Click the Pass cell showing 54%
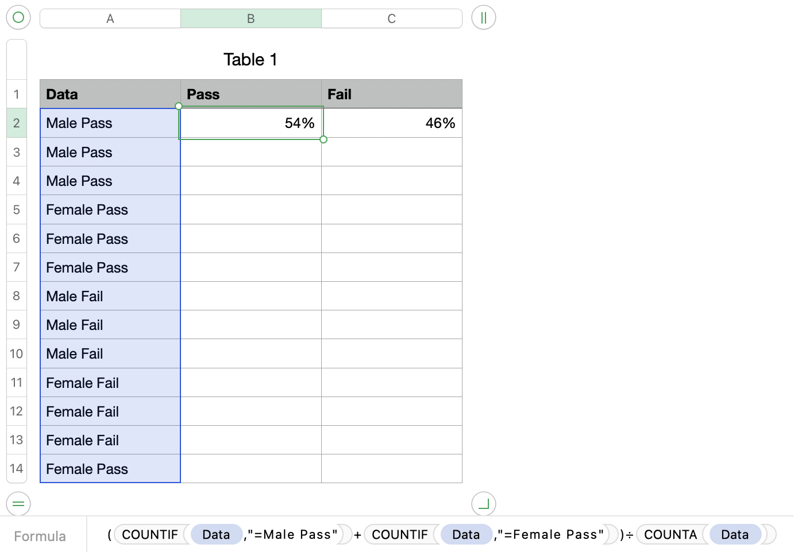This screenshot has width=794, height=552. click(x=251, y=123)
